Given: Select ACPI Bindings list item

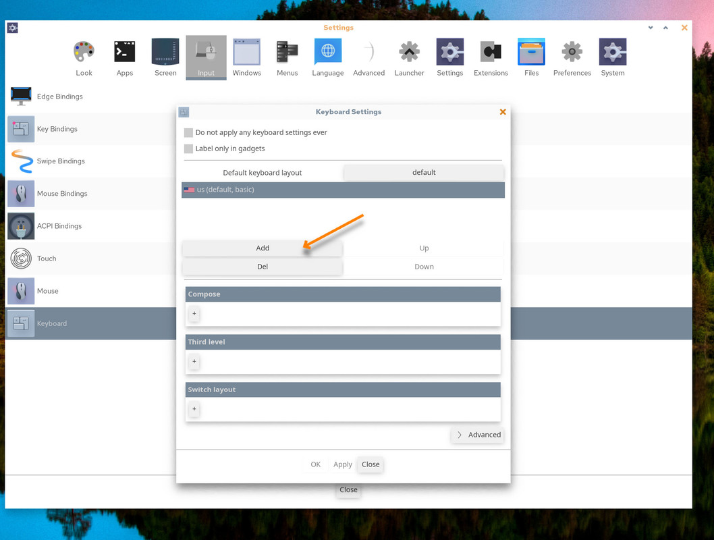Looking at the screenshot, I should pyautogui.click(x=91, y=226).
